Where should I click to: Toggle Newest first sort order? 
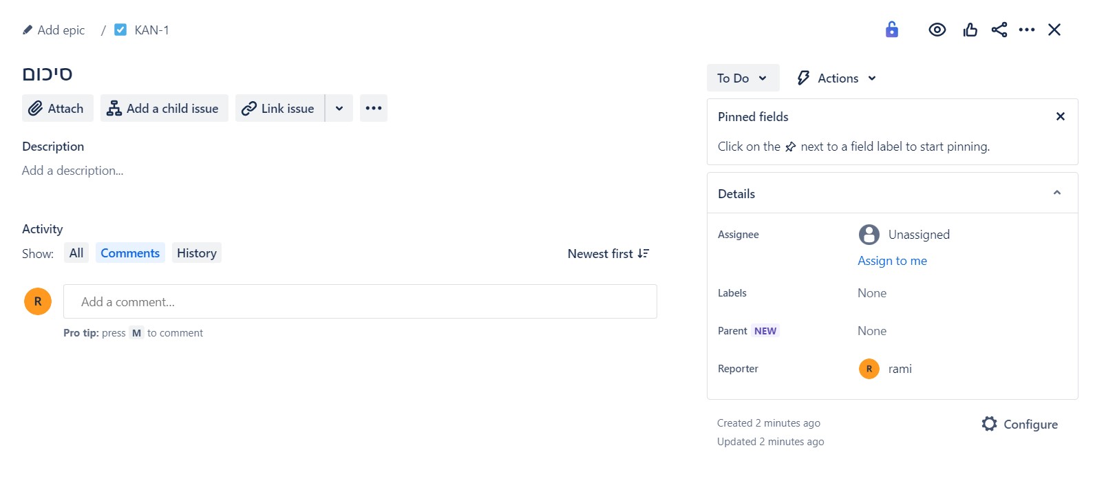click(608, 254)
